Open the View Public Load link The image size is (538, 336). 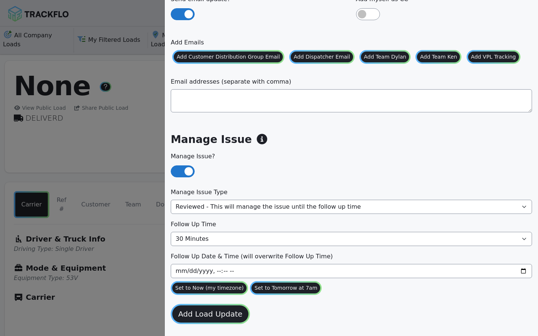coord(40,108)
